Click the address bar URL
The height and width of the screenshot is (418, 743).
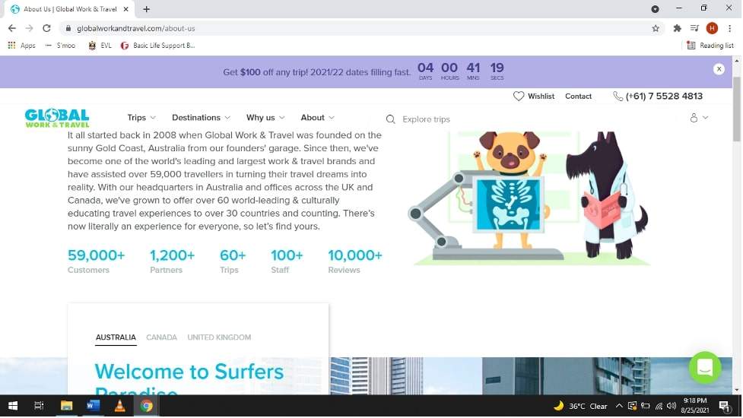pyautogui.click(x=135, y=28)
